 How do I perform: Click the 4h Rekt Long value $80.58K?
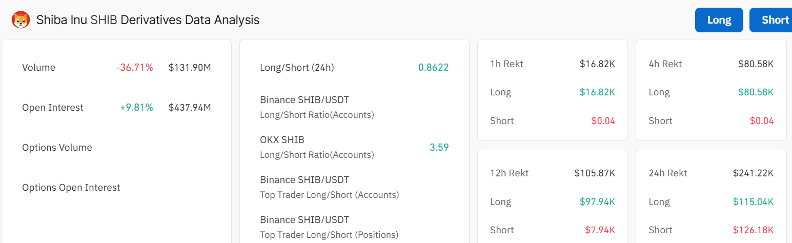[756, 92]
